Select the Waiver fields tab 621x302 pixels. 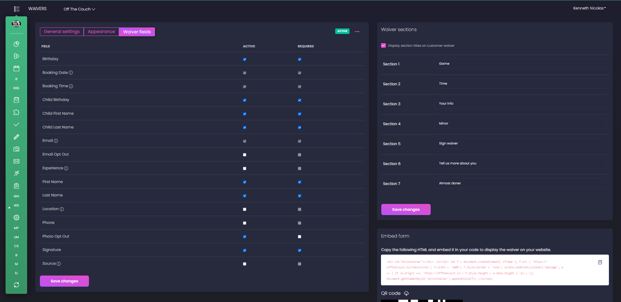(x=137, y=32)
